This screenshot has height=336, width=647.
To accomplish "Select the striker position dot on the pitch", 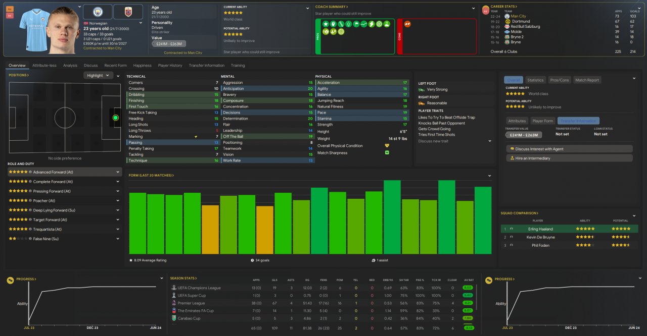I will point(115,118).
